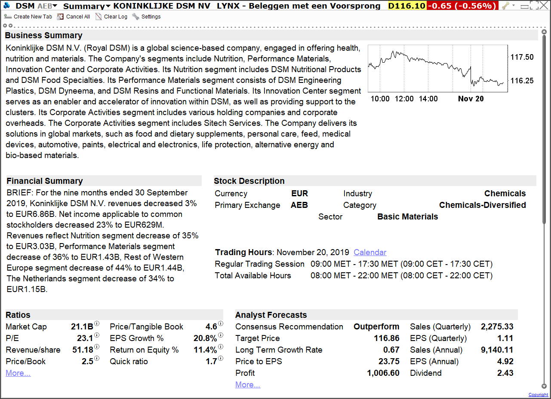Click the EPS (Quarterly) value 1.11
Screen dimensions: 551x399
click(505, 338)
